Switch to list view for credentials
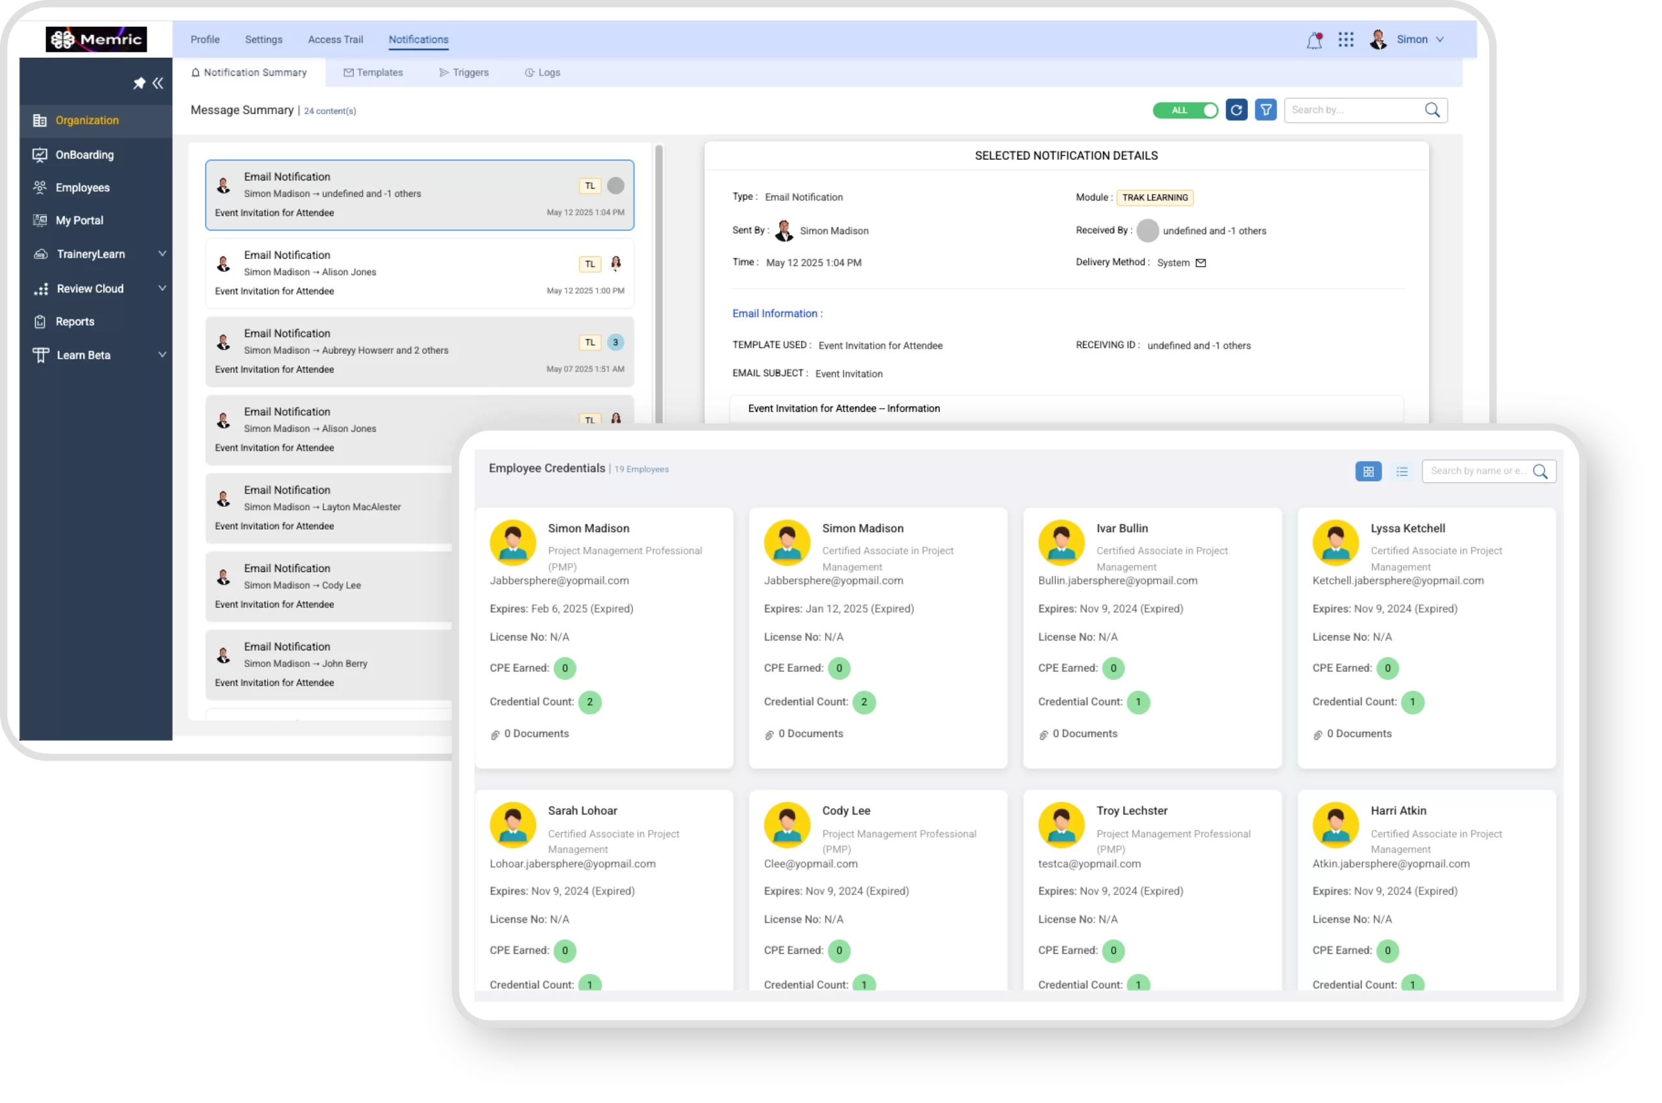This screenshot has width=1662, height=1103. (x=1402, y=471)
